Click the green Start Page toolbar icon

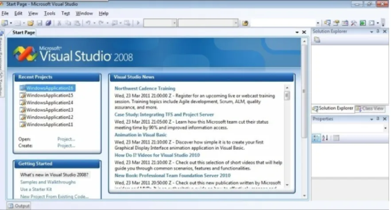363,23
